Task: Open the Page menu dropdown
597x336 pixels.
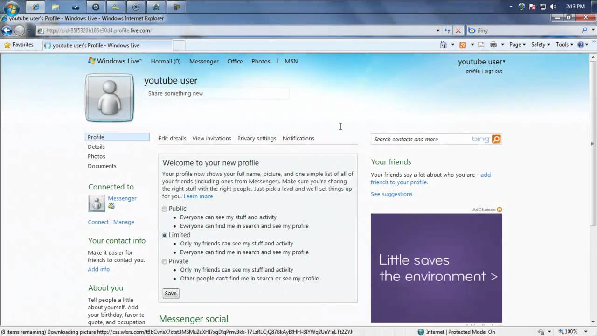Action: (517, 45)
